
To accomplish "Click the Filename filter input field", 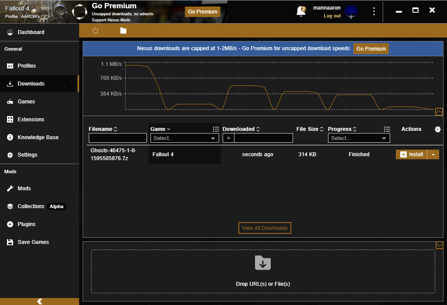I will 118,138.
